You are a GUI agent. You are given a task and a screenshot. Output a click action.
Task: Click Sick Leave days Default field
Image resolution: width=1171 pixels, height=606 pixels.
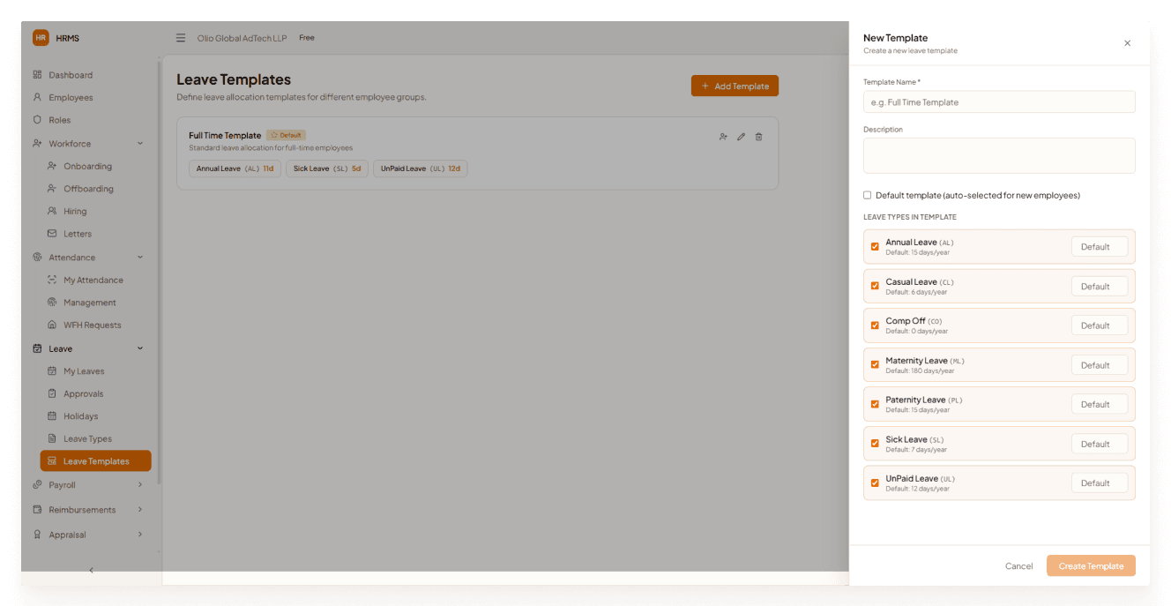coord(1099,444)
